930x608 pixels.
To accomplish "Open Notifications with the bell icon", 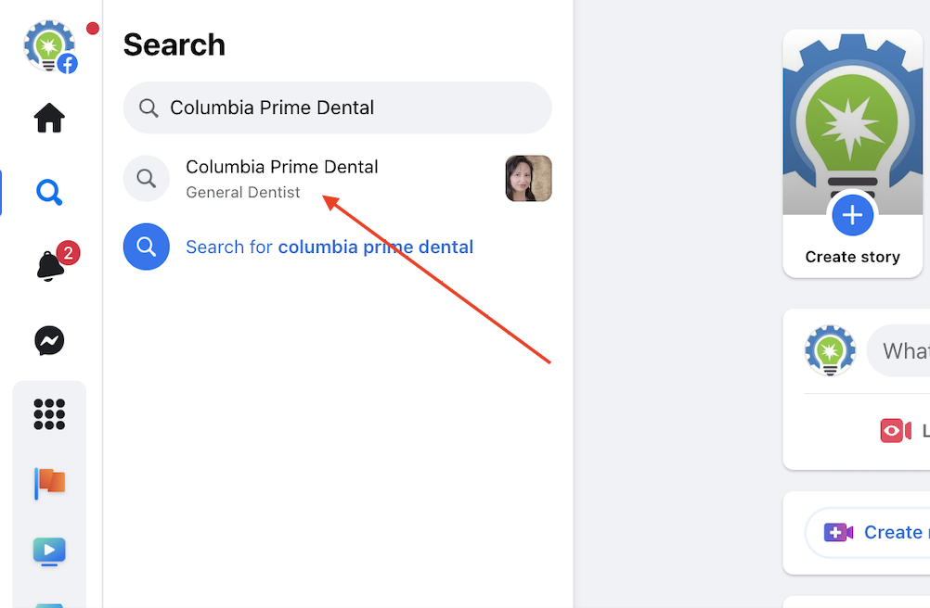I will [50, 266].
